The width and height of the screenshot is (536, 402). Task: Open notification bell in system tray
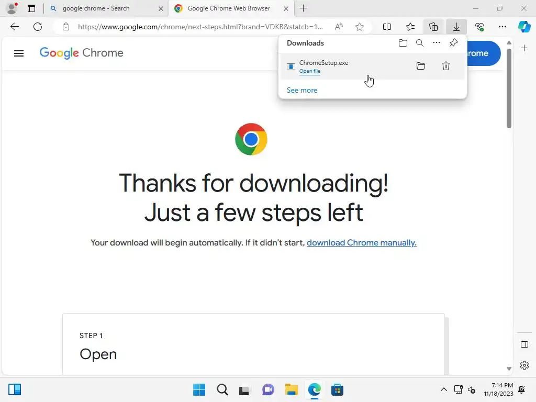522,389
